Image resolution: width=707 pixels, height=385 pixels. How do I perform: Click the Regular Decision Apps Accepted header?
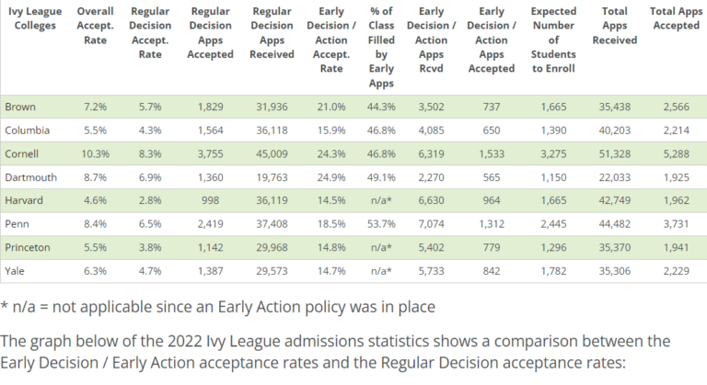tap(210, 33)
